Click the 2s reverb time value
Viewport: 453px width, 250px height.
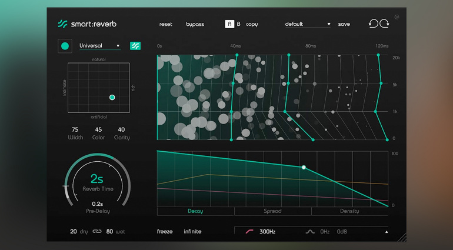(x=97, y=179)
